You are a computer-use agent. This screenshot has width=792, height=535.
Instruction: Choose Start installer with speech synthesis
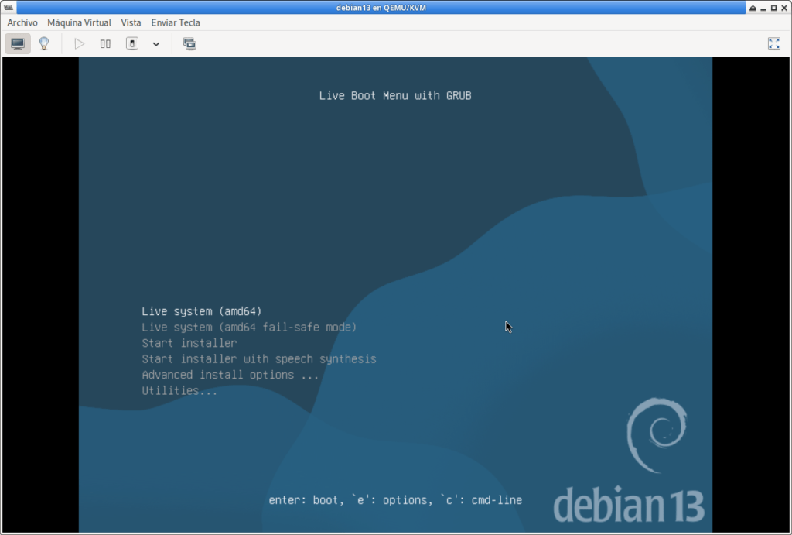pos(258,359)
